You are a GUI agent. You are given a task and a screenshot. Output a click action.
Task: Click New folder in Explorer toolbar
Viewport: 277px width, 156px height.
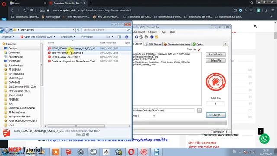[87, 37]
